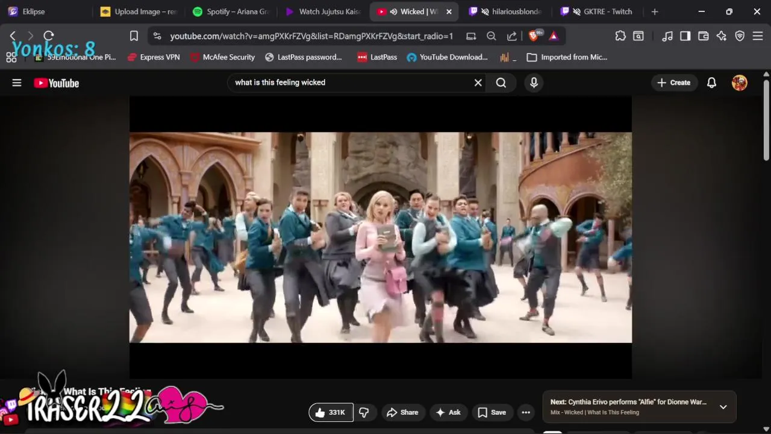Open the Express VPN bookmark
The height and width of the screenshot is (434, 771).
pyautogui.click(x=154, y=57)
